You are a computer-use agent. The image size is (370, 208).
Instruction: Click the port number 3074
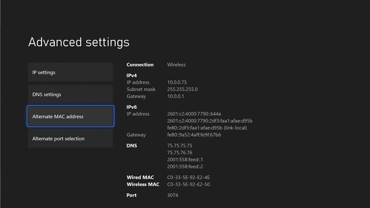coord(172,195)
